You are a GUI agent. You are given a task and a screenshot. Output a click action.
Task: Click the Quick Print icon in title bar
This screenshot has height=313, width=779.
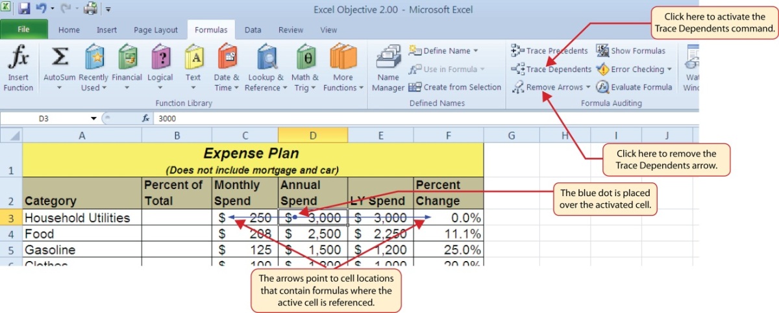click(x=90, y=9)
